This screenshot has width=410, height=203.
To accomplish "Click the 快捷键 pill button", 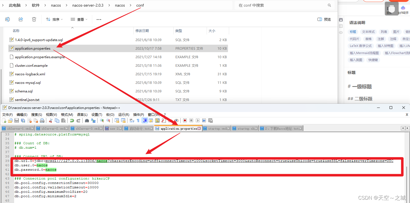I will pyautogui.click(x=373, y=60).
